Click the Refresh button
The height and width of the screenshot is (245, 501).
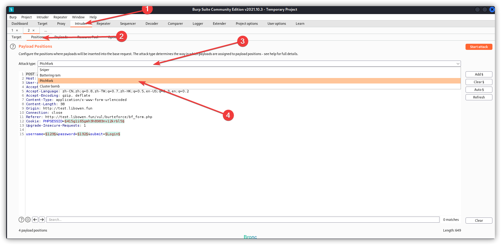pos(479,97)
